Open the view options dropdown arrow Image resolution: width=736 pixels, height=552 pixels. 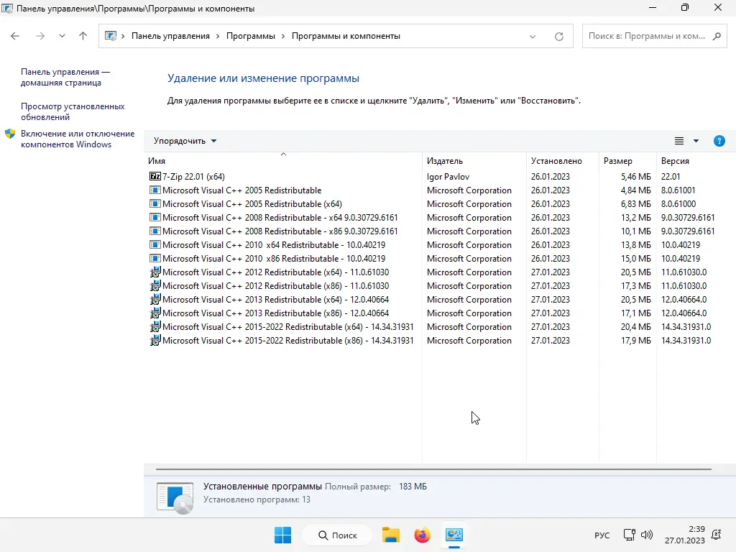pyautogui.click(x=696, y=141)
